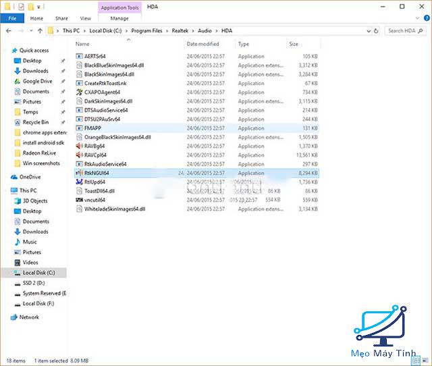Open the address bar history dropdown

point(369,31)
